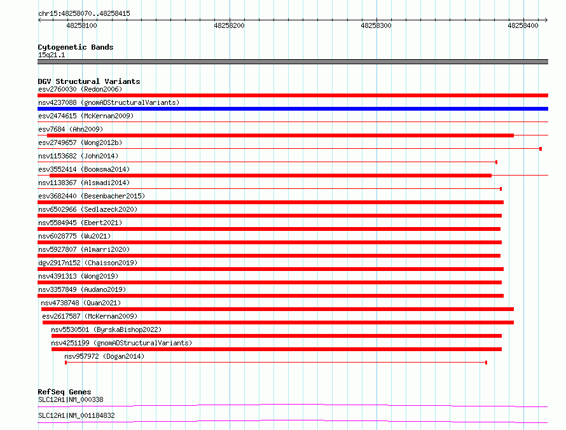Select the gray 15q21.1 cytogenetic band bar
The height and width of the screenshot is (430, 566).
point(293,62)
